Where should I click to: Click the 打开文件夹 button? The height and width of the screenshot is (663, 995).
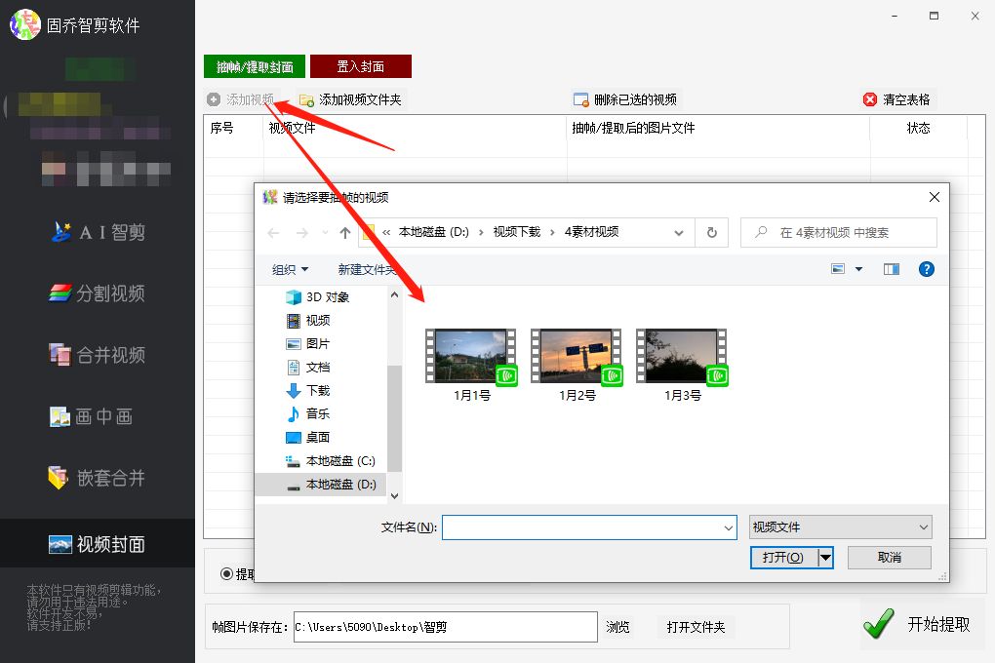[696, 627]
